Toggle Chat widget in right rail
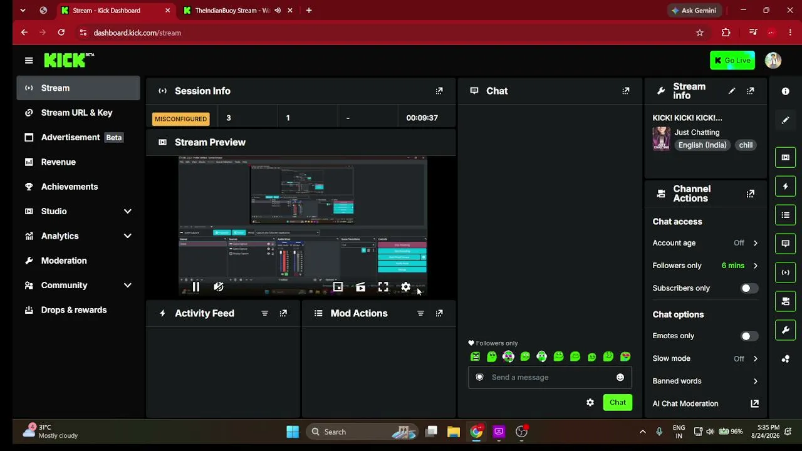The width and height of the screenshot is (802, 451). 786,244
